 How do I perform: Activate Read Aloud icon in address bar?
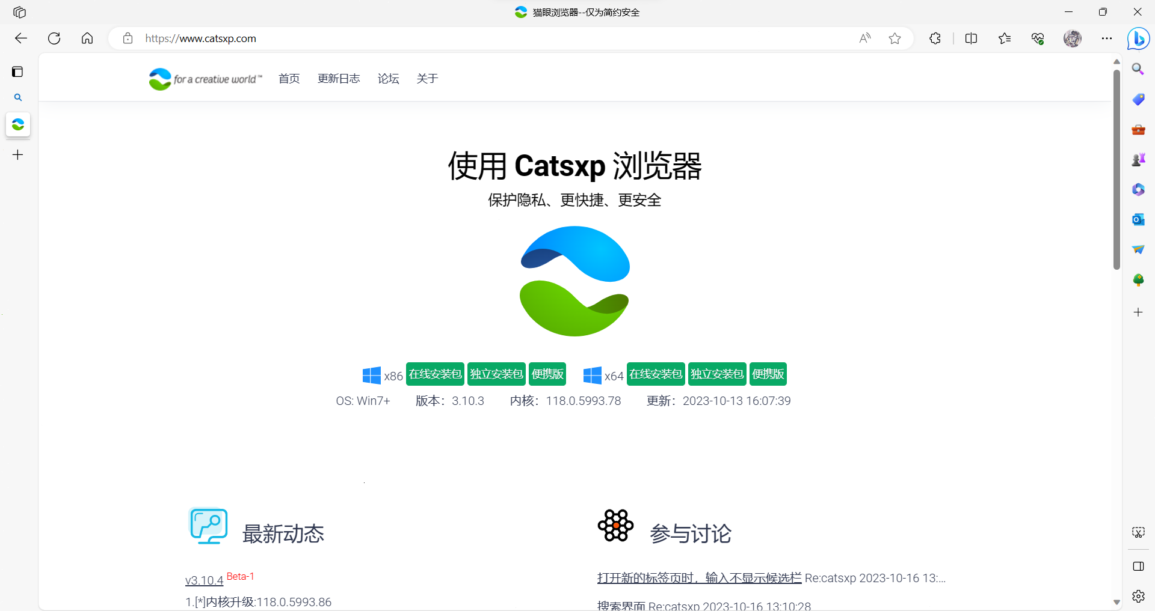pyautogui.click(x=865, y=38)
